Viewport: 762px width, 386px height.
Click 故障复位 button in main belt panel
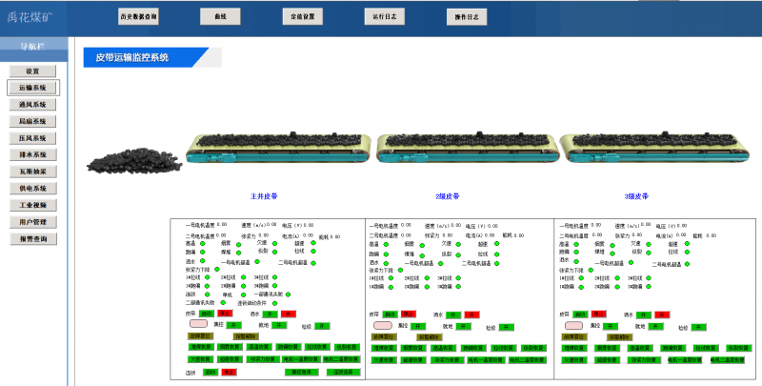coord(199,336)
